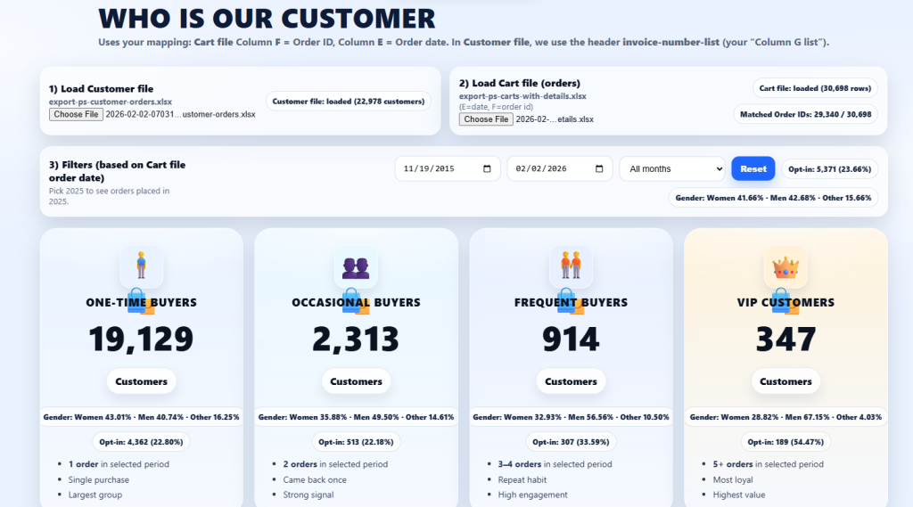This screenshot has height=507, width=913.
Task: Click the export-ps-carts-with-details.xlsx file name
Action: [x=522, y=96]
